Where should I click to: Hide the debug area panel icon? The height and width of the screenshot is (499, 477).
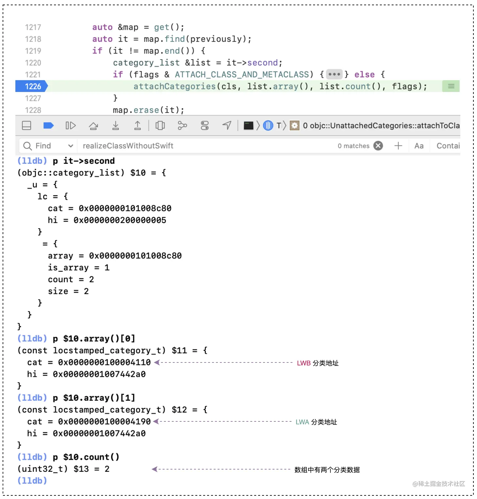tap(26, 126)
